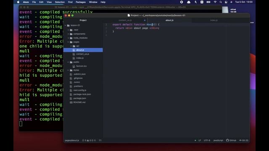Image resolution: width=269 pixels, height=151 pixels.
Task: Open the Edit menu
Action: pos(41,2)
